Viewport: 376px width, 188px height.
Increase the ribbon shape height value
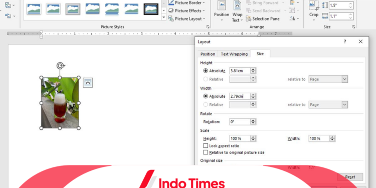[351, 4]
